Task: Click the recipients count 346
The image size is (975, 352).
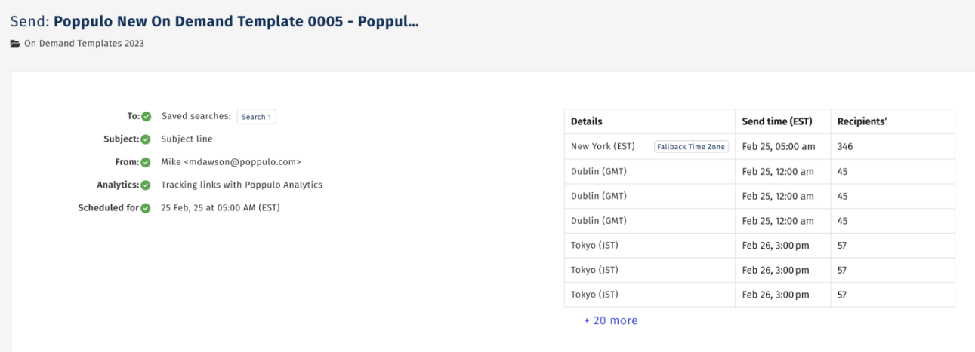Action: (845, 147)
